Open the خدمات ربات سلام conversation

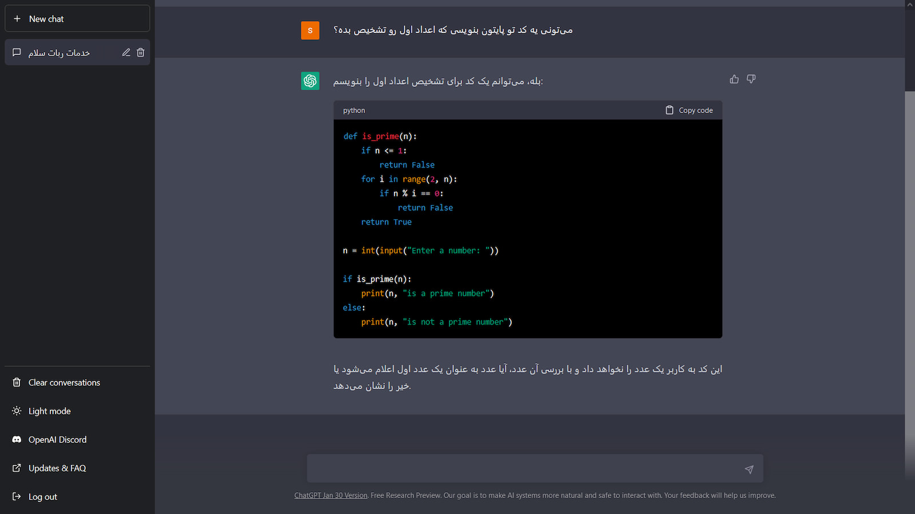(x=77, y=53)
